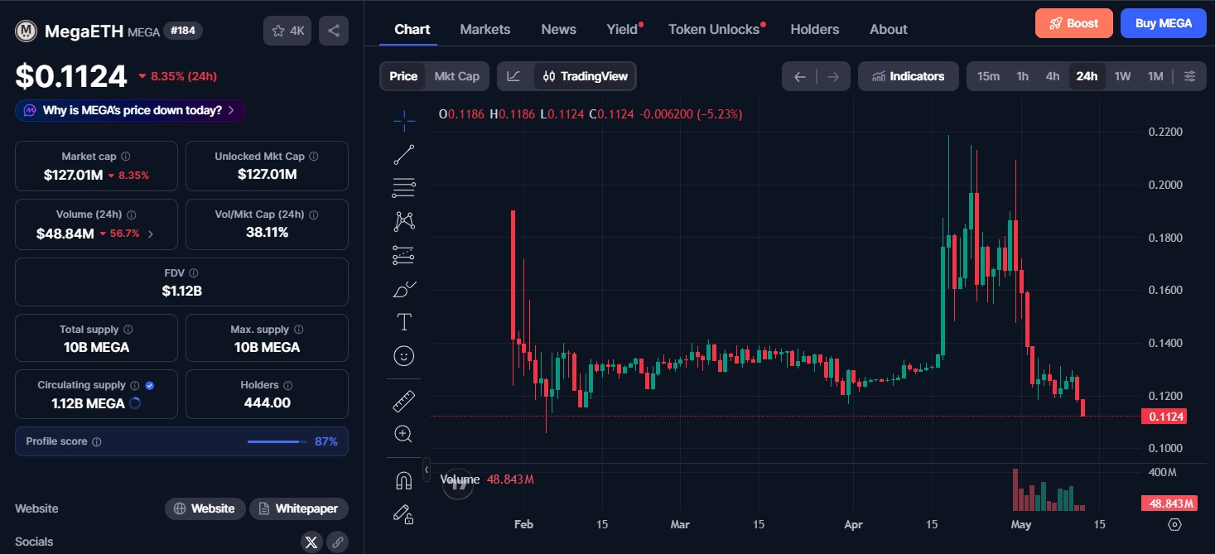Open the chart settings sliders icon
The image size is (1215, 554).
pos(1189,76)
